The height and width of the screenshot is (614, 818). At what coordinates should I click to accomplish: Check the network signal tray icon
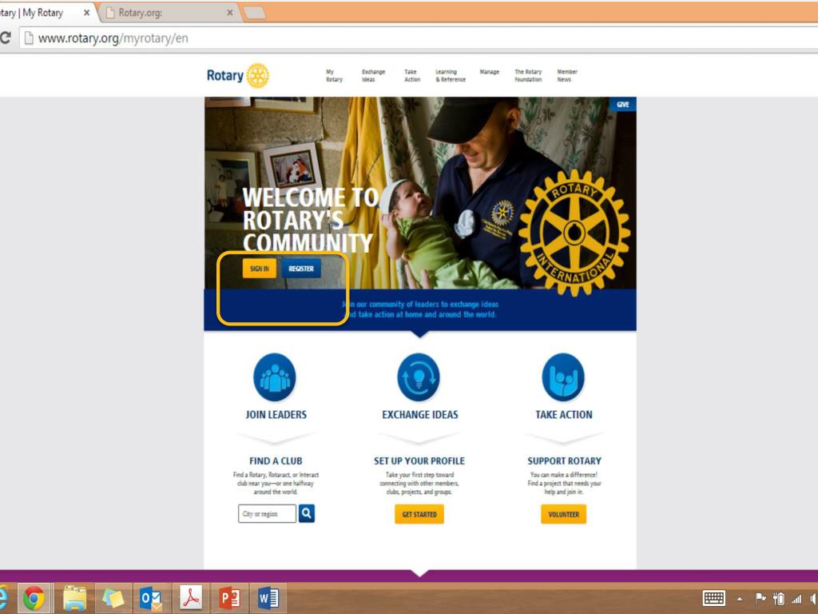[796, 599]
